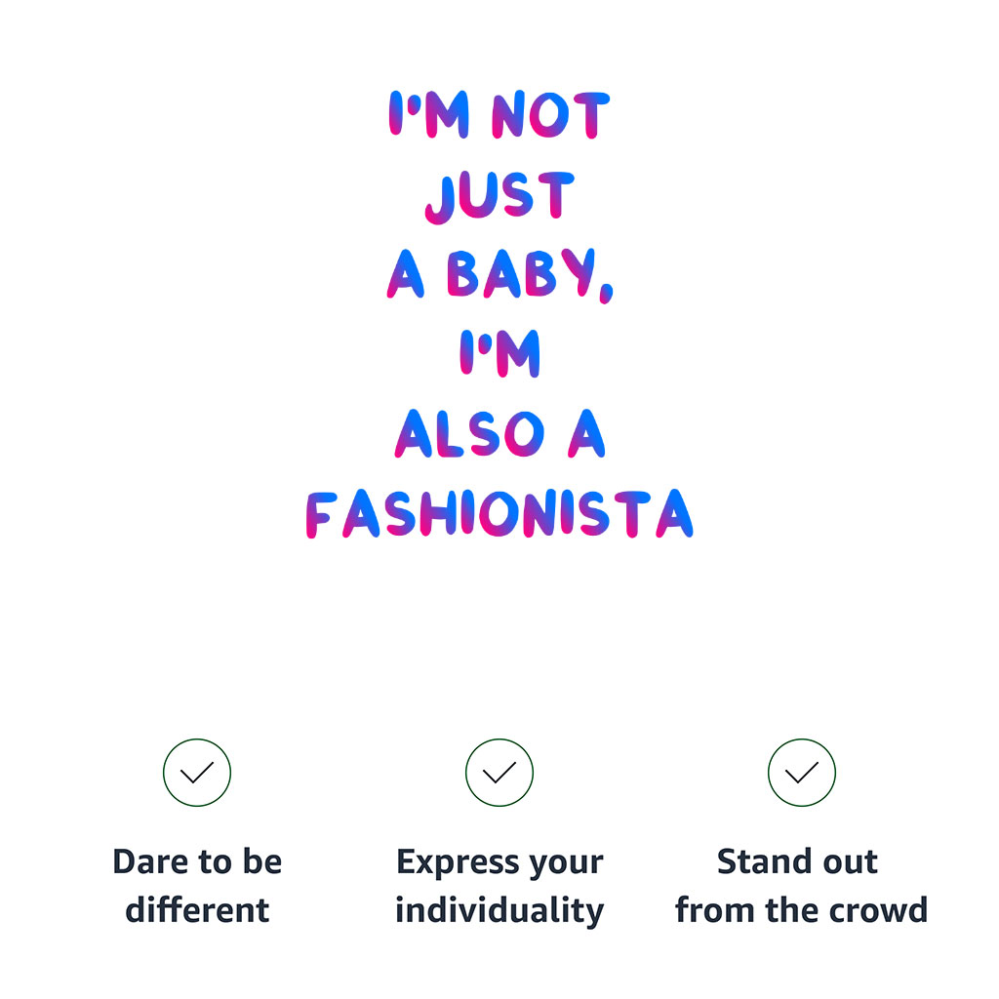
Task: Click the letter "A" right after "ALSO"
Action: 587,434
